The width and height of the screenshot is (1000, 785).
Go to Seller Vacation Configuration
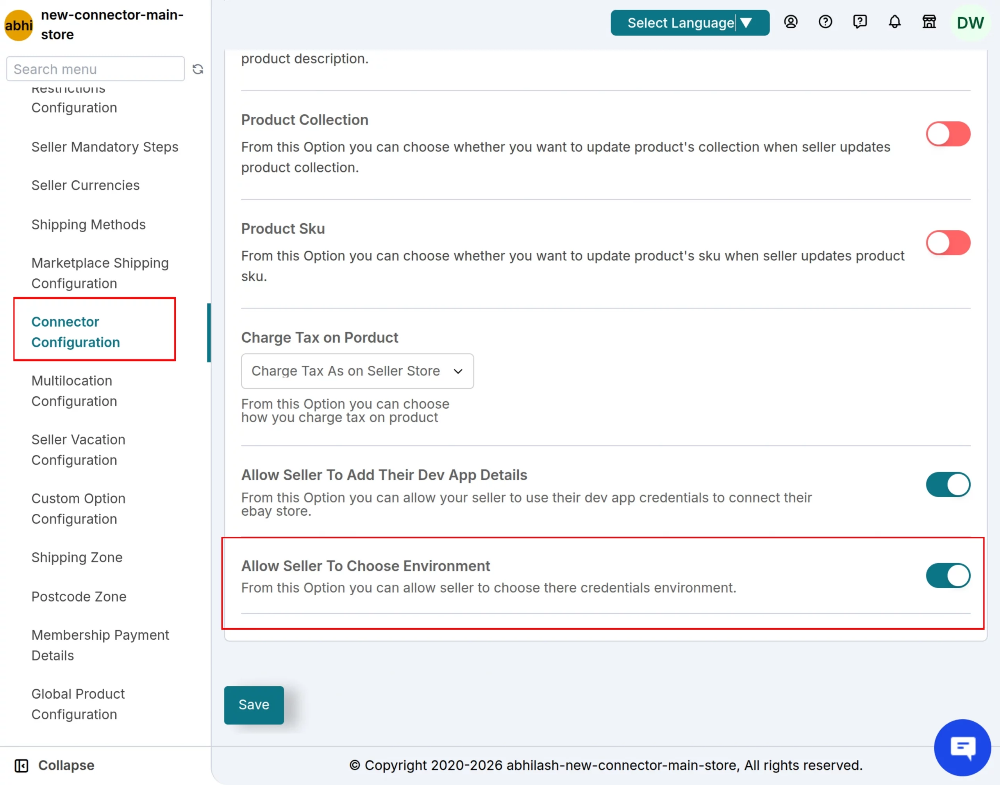point(78,449)
